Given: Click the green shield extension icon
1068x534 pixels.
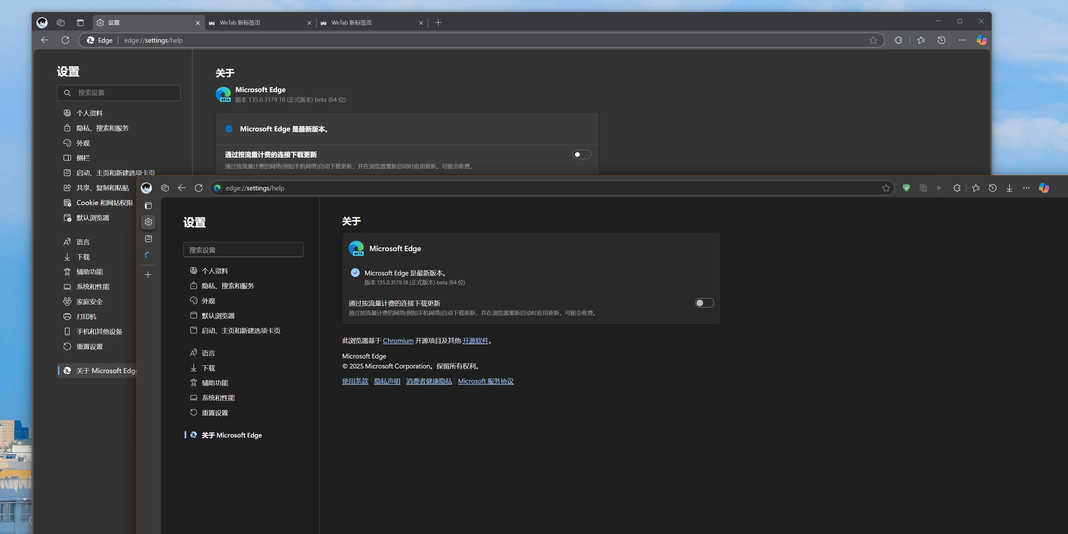Looking at the screenshot, I should coord(906,188).
